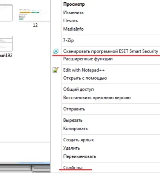Choose Вырезать from the menu

tap(73, 120)
